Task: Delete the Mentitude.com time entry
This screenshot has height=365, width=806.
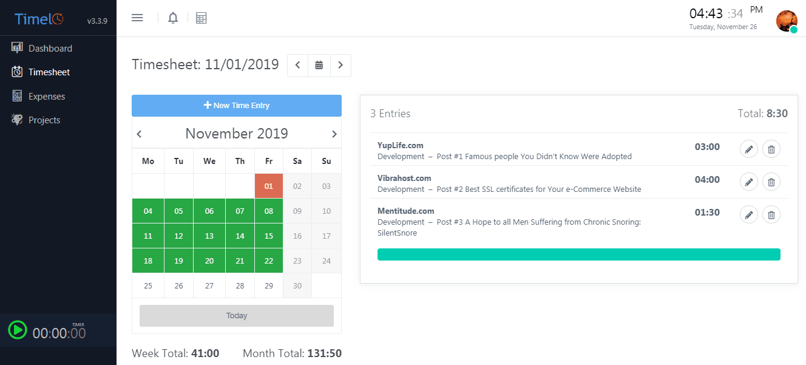Action: pyautogui.click(x=771, y=214)
